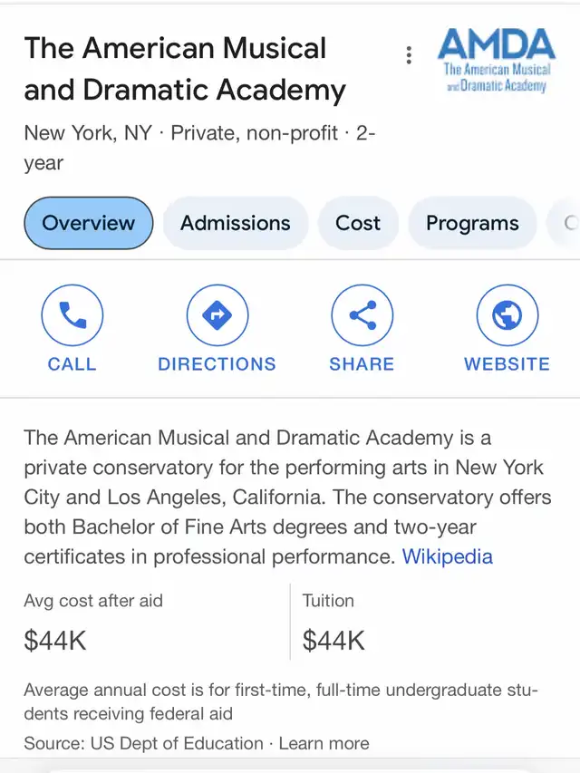This screenshot has width=580, height=773.
Task: Tap the Avg cost after aid $44K value
Action: pos(55,641)
